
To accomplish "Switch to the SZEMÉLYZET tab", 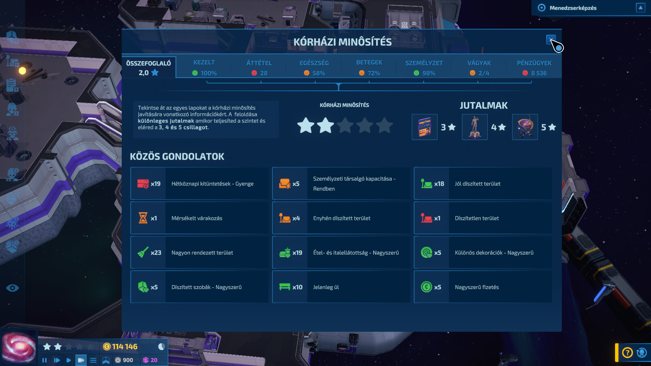I will pyautogui.click(x=424, y=67).
